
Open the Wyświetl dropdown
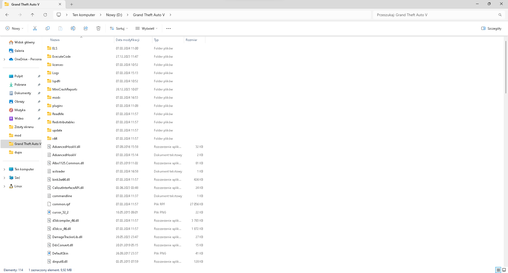click(x=147, y=28)
